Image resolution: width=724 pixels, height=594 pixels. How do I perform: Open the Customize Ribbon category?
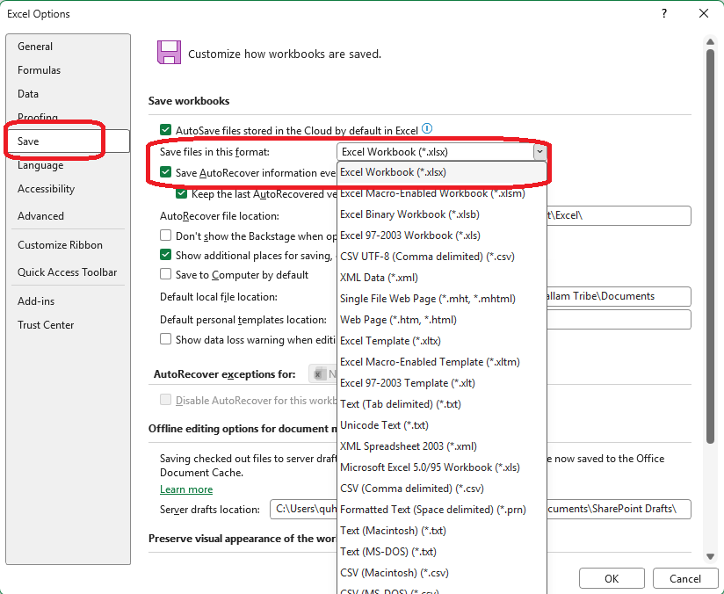68,245
